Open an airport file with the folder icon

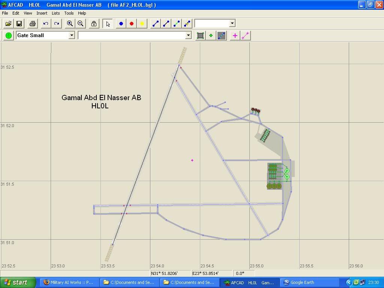pos(8,24)
